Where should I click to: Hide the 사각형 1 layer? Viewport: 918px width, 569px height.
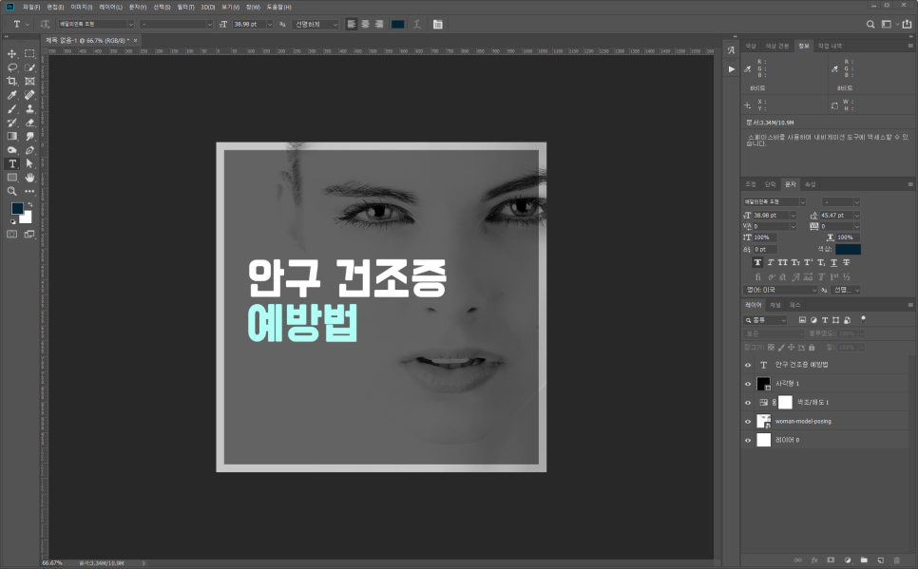point(748,384)
